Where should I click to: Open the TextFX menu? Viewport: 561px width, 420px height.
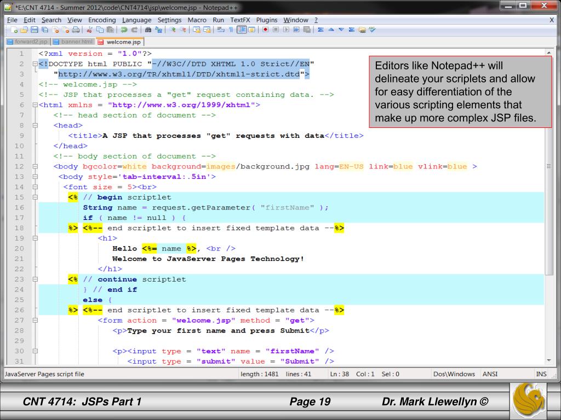tap(240, 20)
